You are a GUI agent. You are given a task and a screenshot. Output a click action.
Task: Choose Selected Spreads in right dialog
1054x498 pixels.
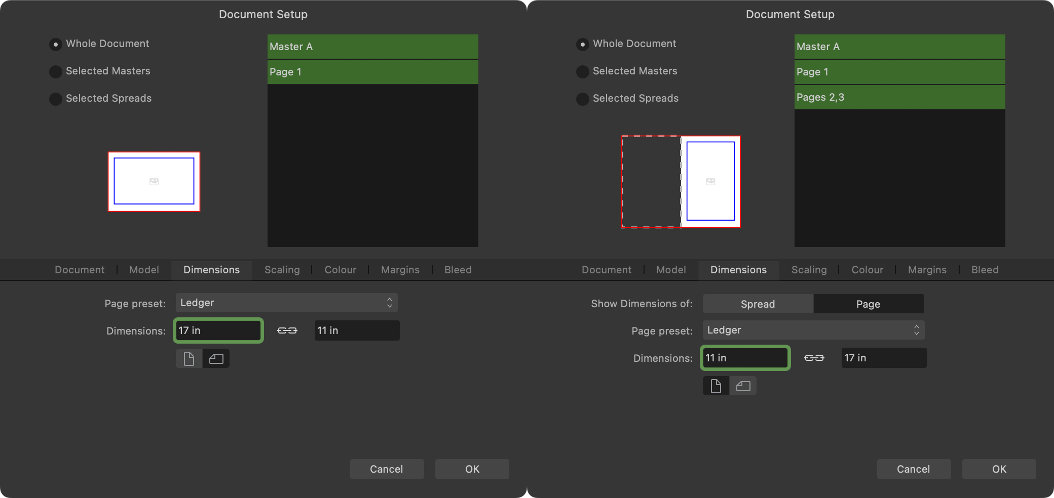pyautogui.click(x=582, y=99)
